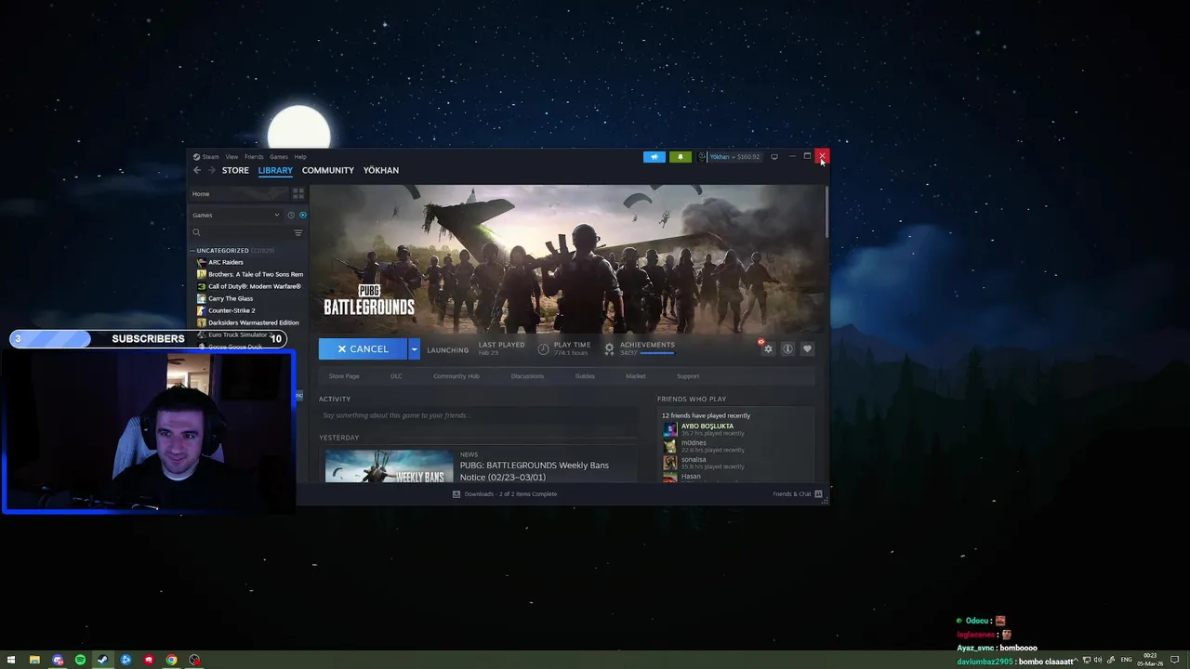Open PUBG manage gear icon
This screenshot has width=1190, height=669.
point(768,348)
